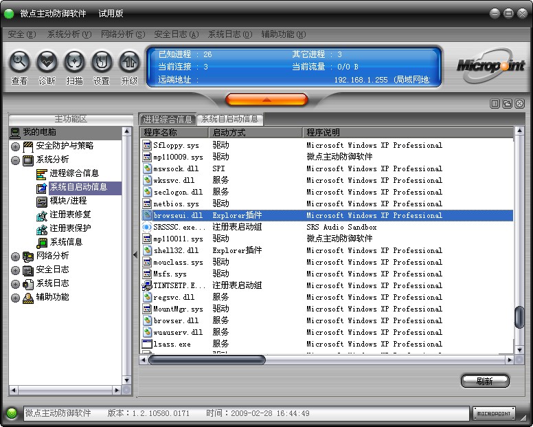The image size is (533, 427).
Task: Select the shell32.dll row
Action: pyautogui.click(x=327, y=250)
